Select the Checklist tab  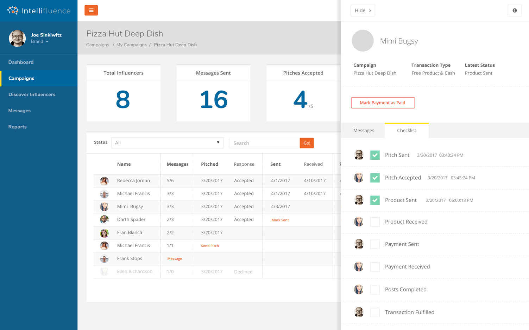pyautogui.click(x=407, y=130)
